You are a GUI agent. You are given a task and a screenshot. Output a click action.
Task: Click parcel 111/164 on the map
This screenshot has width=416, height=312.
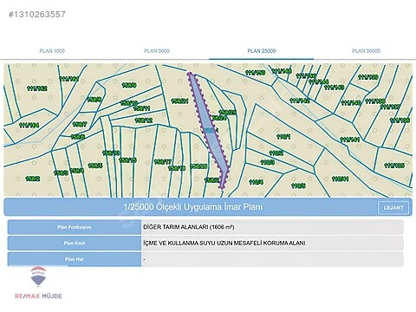[x=29, y=126]
